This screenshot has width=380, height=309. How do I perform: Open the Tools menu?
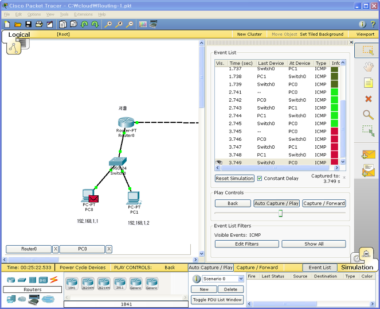64,14
